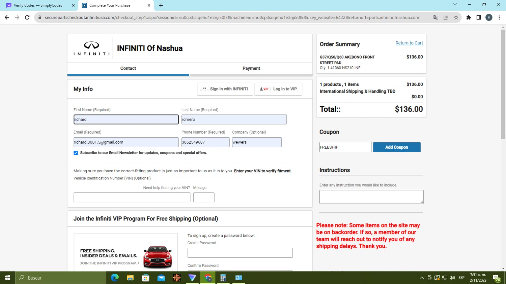Click the Email field

126,142
